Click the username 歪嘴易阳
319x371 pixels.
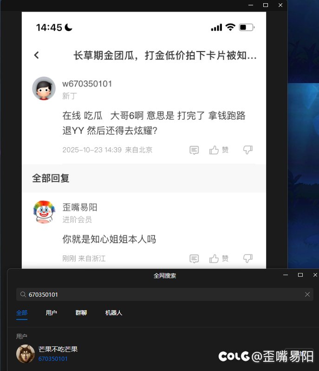pos(80,207)
